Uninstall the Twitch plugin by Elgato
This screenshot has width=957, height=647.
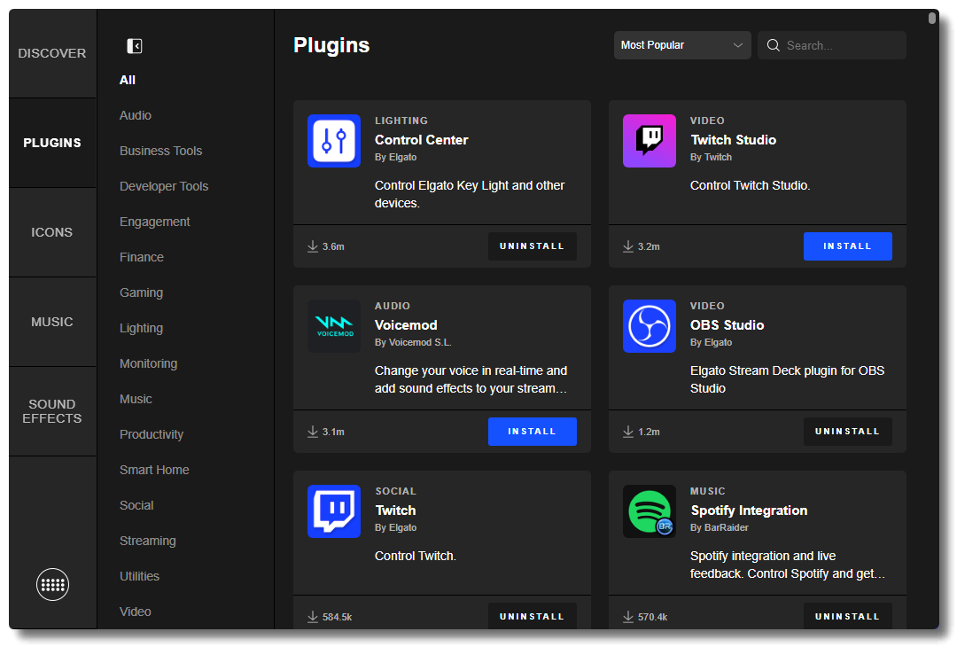pyautogui.click(x=533, y=615)
